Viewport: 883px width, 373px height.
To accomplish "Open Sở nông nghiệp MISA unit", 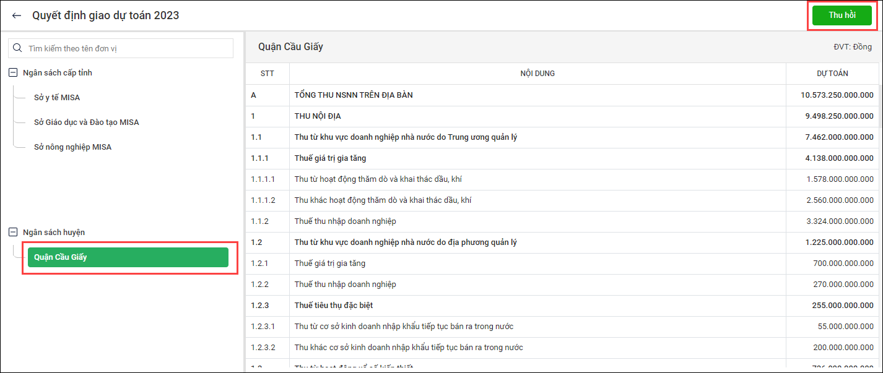I will pos(72,147).
